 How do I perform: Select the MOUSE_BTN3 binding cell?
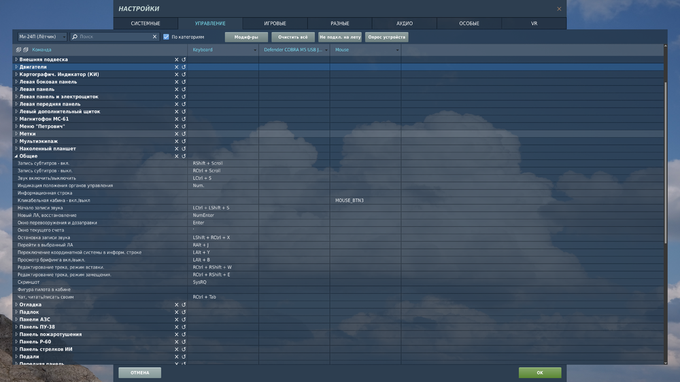365,201
